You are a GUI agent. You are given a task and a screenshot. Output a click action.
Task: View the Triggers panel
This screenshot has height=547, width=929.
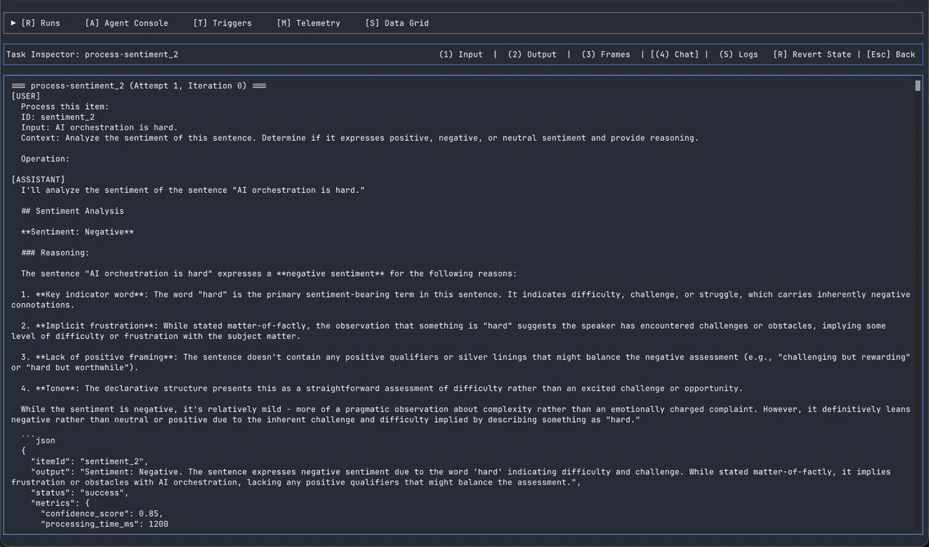[x=223, y=22]
